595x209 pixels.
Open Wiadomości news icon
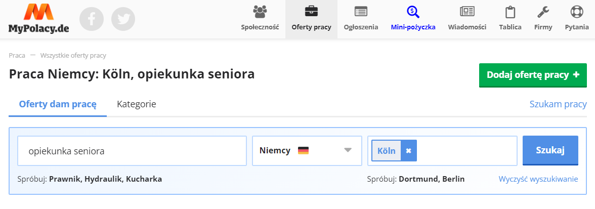[467, 11]
